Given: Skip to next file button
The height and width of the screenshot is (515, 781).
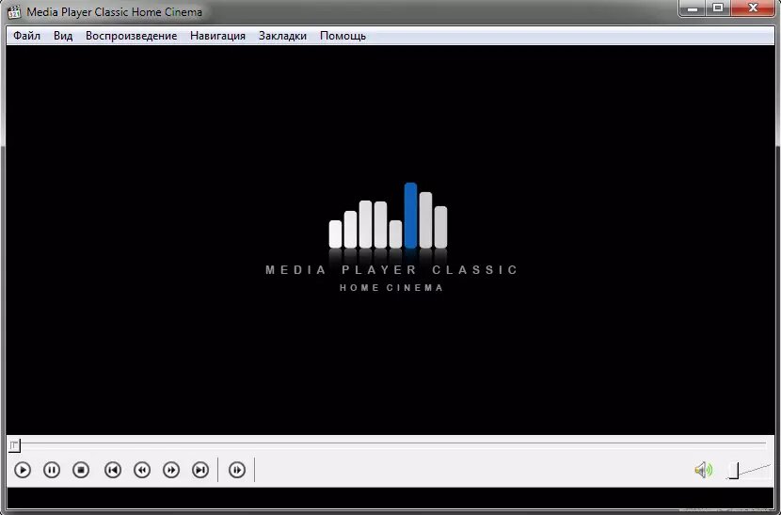Looking at the screenshot, I should [200, 470].
